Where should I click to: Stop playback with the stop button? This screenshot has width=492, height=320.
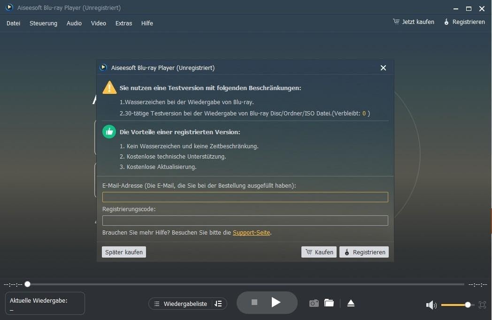point(254,302)
